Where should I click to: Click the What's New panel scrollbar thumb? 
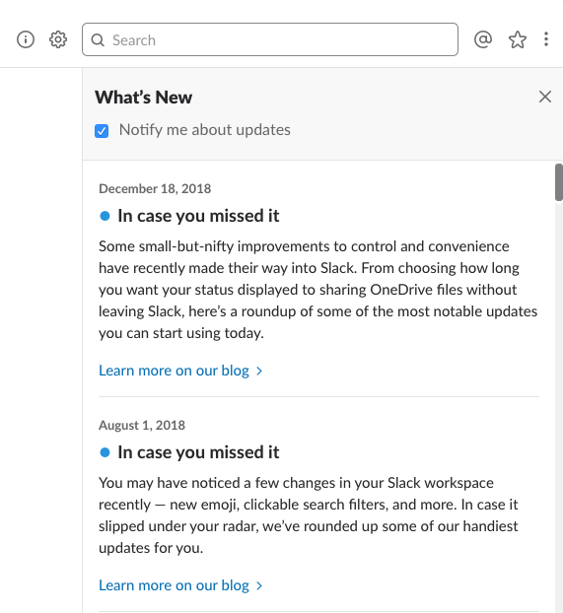559,182
